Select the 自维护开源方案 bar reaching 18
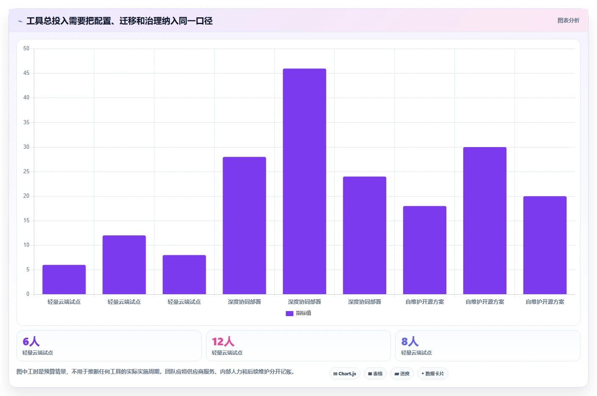This screenshot has width=597, height=396. pyautogui.click(x=424, y=250)
